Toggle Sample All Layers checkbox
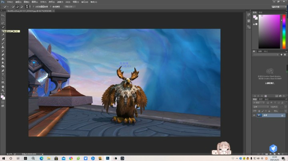Viewport: 288px width, 161px height. coord(34,7)
